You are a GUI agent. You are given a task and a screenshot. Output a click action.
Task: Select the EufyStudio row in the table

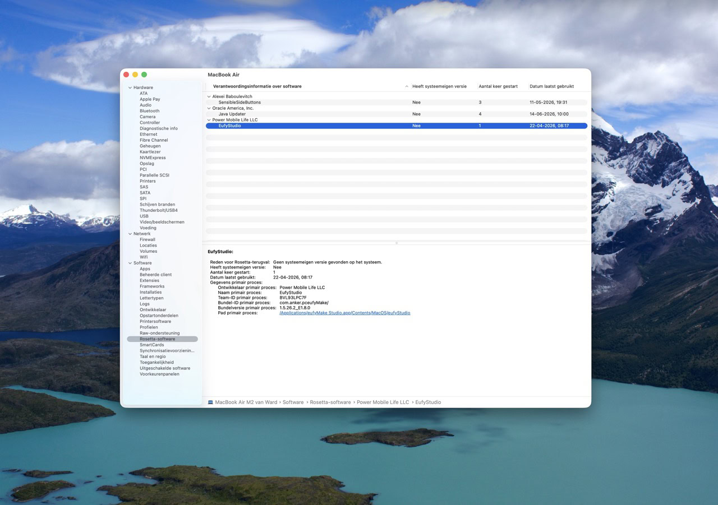point(397,126)
